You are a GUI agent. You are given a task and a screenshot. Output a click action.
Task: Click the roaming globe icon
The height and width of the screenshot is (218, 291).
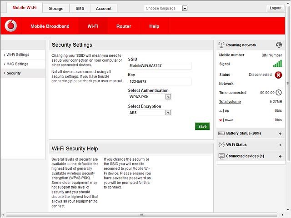click(279, 45)
